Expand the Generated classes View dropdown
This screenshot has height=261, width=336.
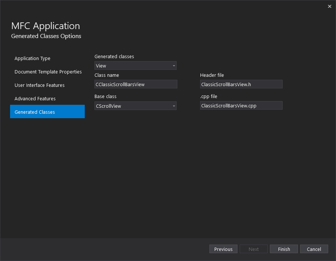[x=136, y=66]
